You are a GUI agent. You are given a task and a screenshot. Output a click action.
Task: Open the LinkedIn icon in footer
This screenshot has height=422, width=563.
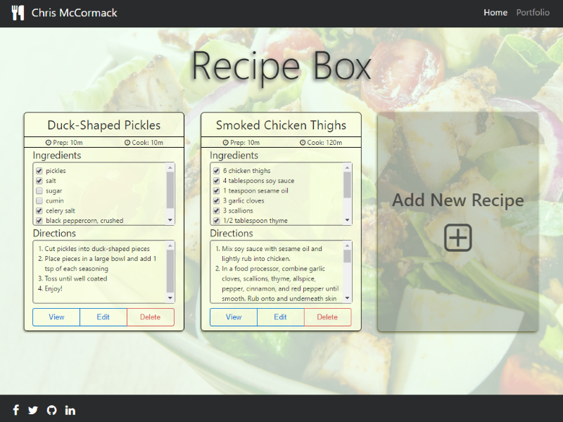pos(70,410)
